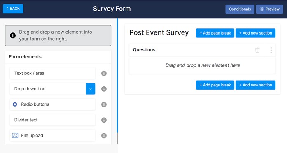The height and width of the screenshot is (153, 287).
Task: Click the Questions section header text
Action: (144, 50)
